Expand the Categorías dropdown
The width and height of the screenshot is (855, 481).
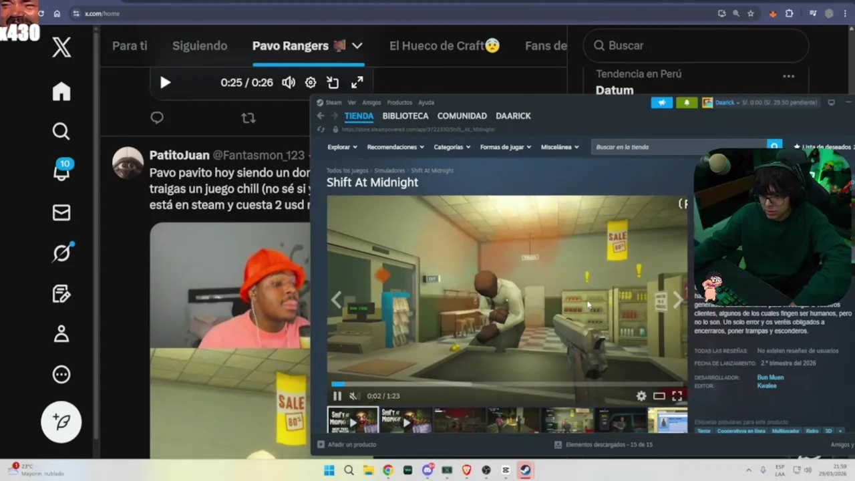pyautogui.click(x=452, y=147)
